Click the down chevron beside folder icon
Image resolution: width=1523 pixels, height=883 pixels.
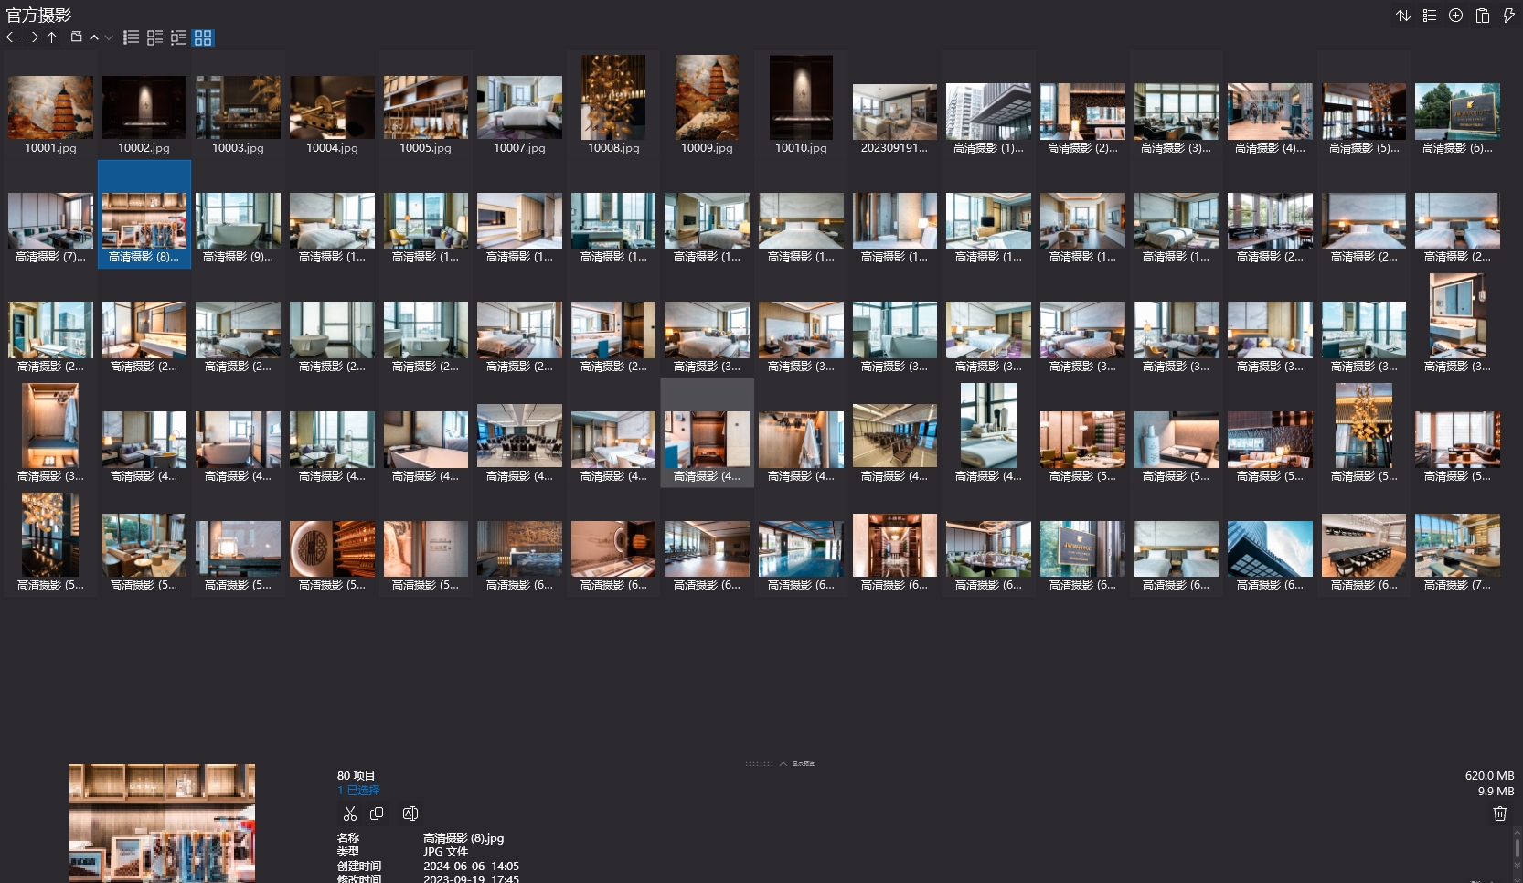tap(109, 37)
